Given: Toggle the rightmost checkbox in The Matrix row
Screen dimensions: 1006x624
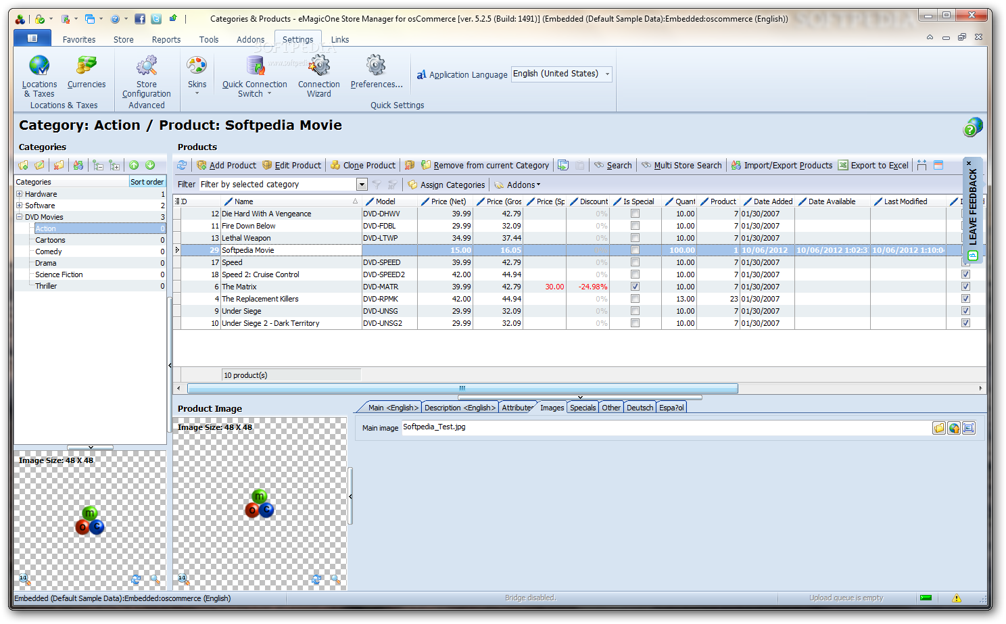Looking at the screenshot, I should tap(965, 287).
